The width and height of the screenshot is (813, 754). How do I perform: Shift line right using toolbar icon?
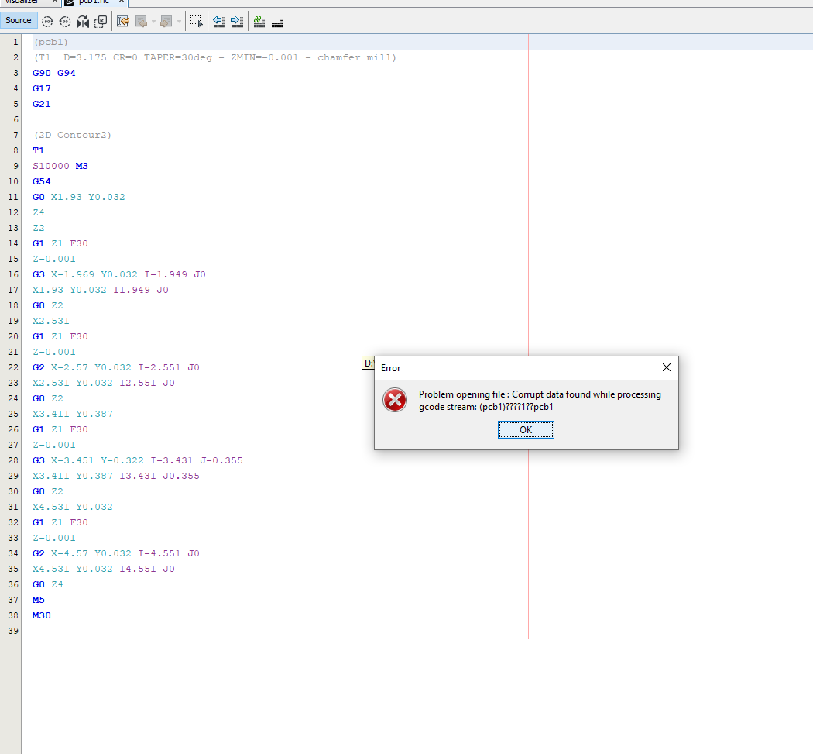(237, 22)
